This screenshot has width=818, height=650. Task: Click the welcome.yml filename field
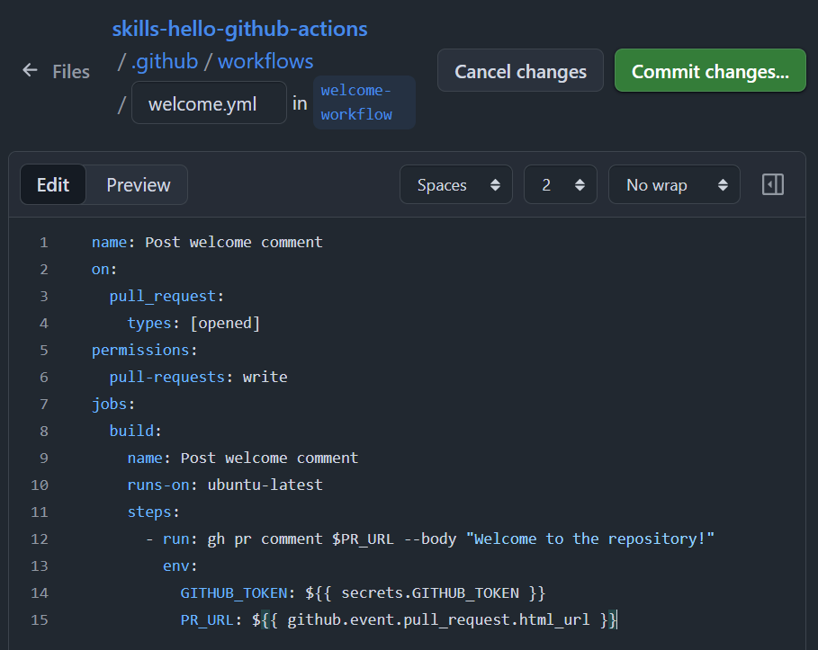pos(209,103)
